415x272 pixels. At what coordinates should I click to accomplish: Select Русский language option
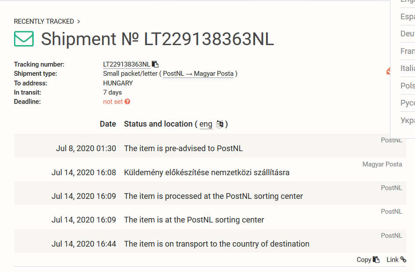click(x=408, y=103)
